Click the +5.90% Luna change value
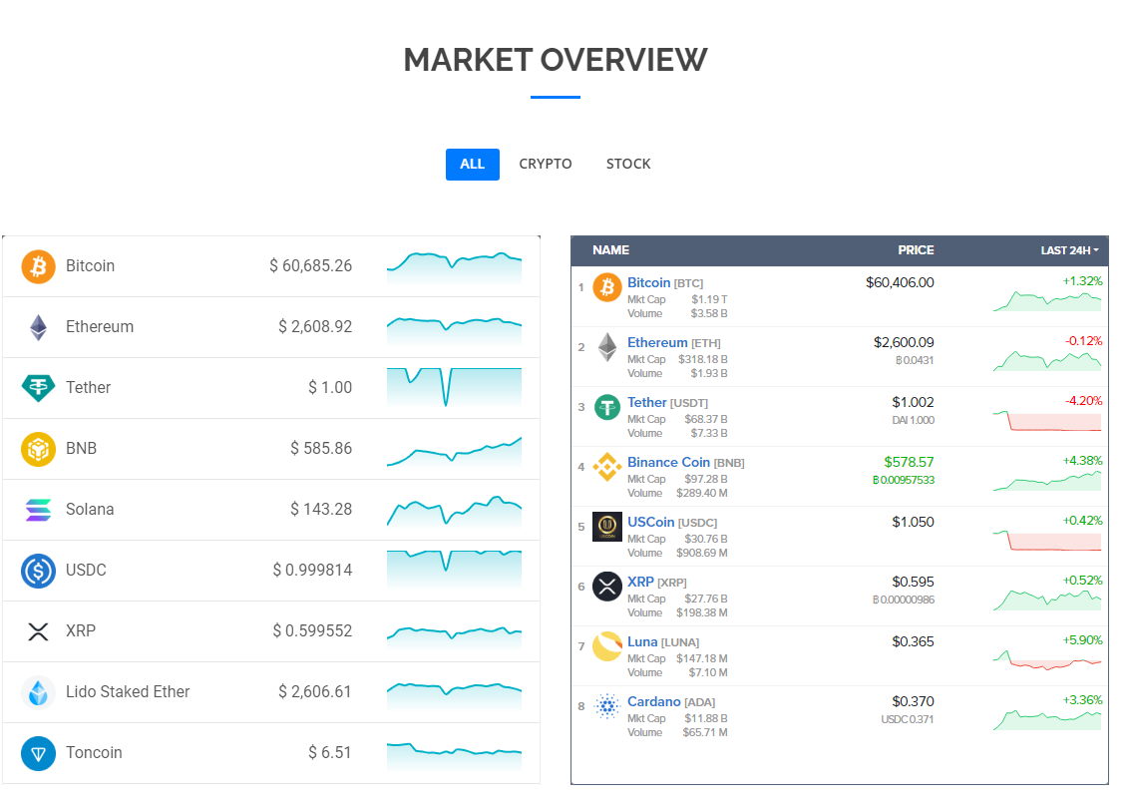 click(1082, 640)
